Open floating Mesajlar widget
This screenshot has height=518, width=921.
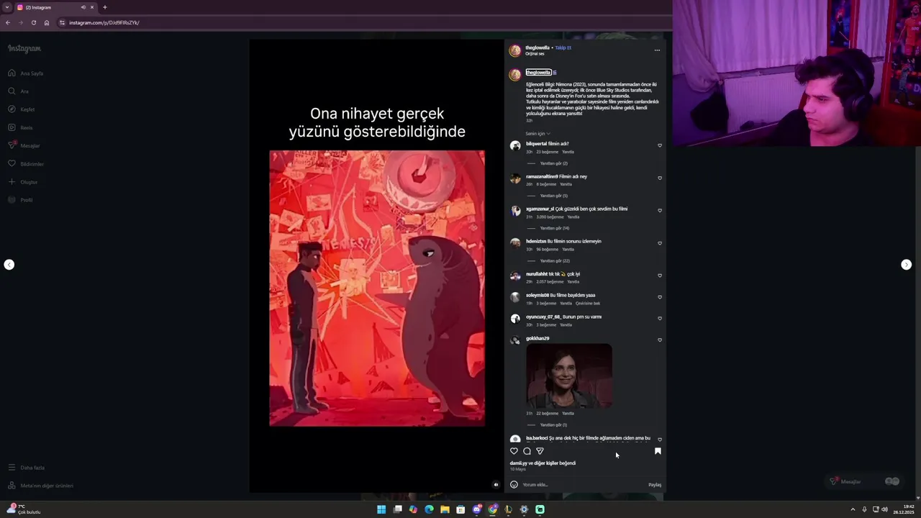[863, 481]
